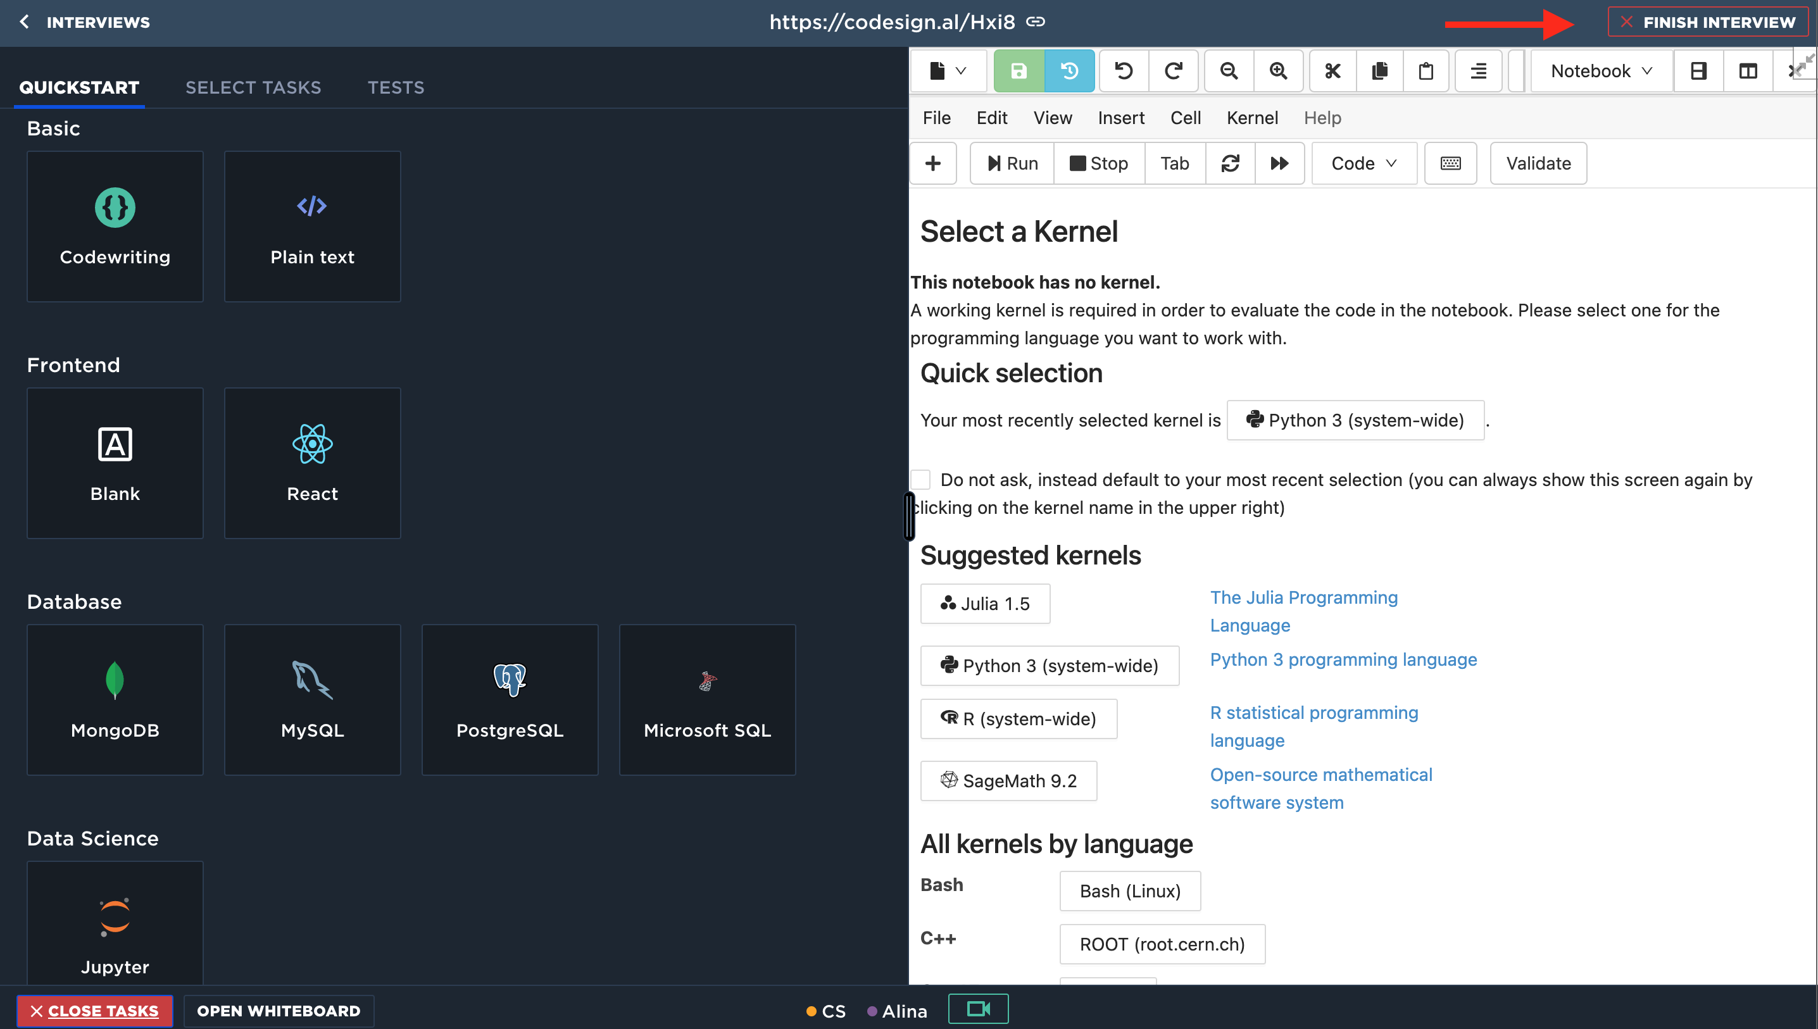Image resolution: width=1818 pixels, height=1029 pixels.
Task: Cut selection with the scissors icon
Action: 1333,71
